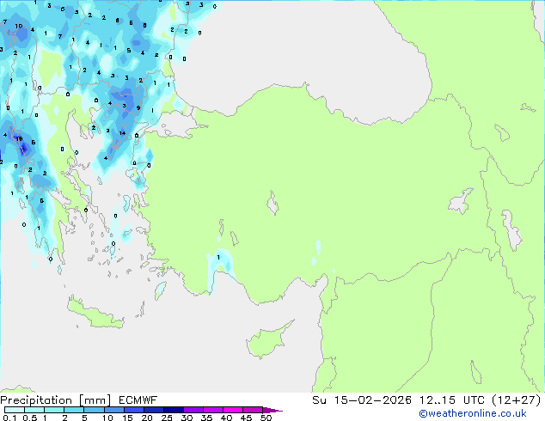Click legend value "50"
The width and height of the screenshot is (545, 421).
pyautogui.click(x=266, y=418)
